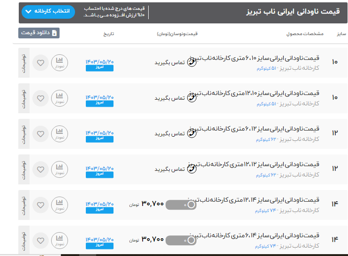Toggle favorite heart on last size 14 row
Viewport: 348px width, 256px height.
41,240
